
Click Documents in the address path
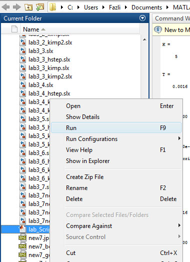146,7
